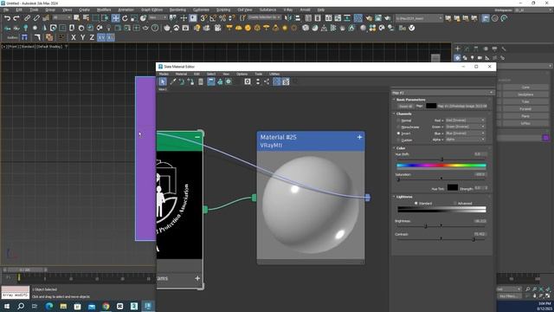This screenshot has height=312, width=554.
Task: Open the Red channel dropdown
Action: [465, 120]
